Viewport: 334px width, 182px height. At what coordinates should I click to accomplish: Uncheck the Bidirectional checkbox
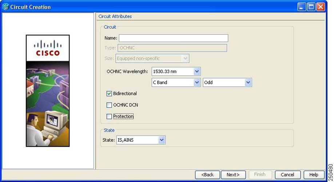(109, 94)
